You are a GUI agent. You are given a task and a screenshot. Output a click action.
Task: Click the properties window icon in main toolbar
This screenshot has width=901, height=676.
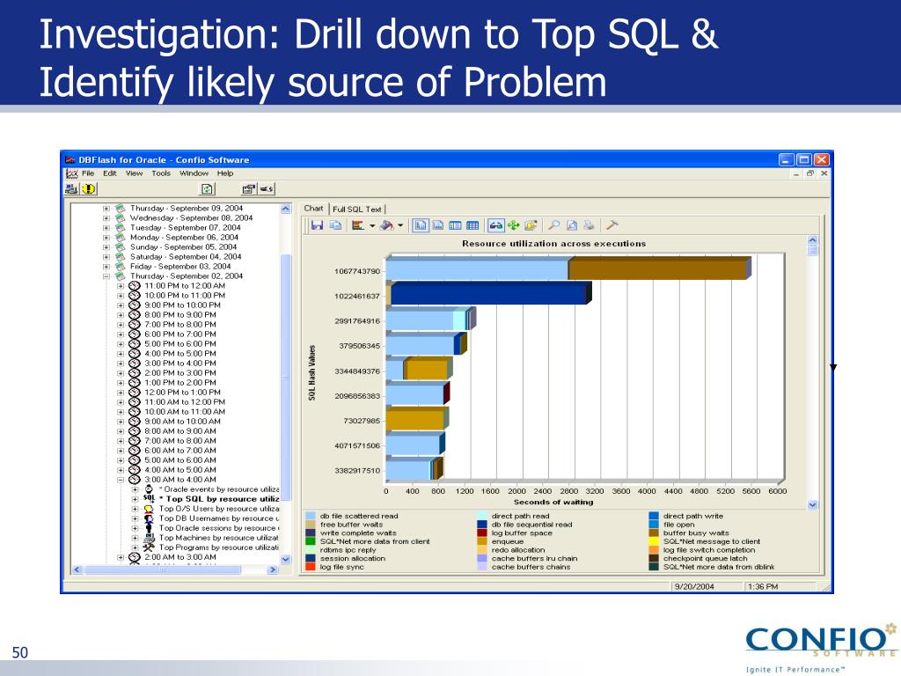(x=249, y=188)
